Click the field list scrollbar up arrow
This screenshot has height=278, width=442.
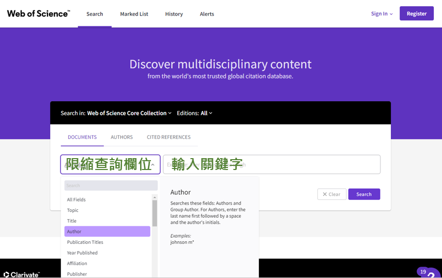point(155,197)
